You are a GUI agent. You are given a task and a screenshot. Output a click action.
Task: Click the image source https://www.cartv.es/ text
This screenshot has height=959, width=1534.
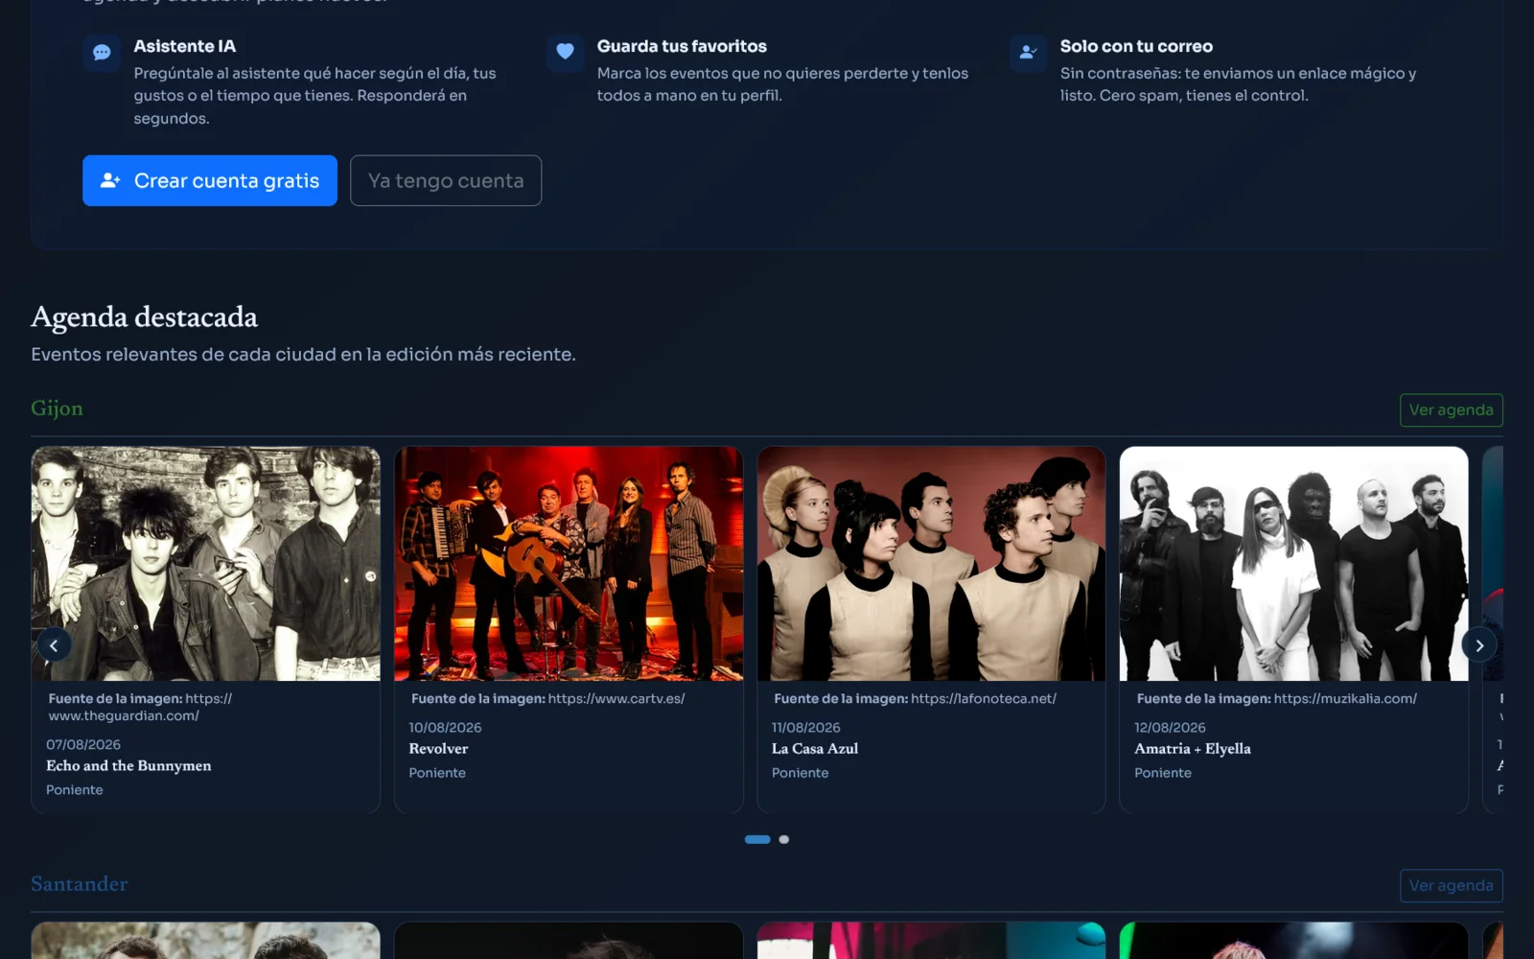tap(616, 698)
